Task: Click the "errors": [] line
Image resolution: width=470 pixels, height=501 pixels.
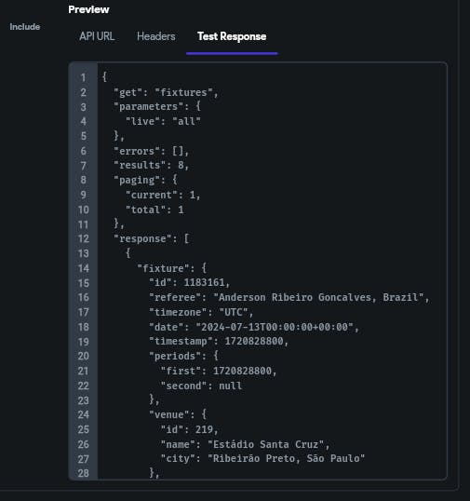Action: point(152,151)
